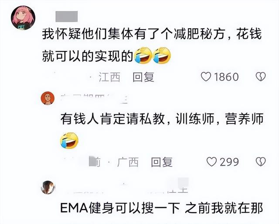Tap the laughing emoji in the second reply

click(69, 140)
